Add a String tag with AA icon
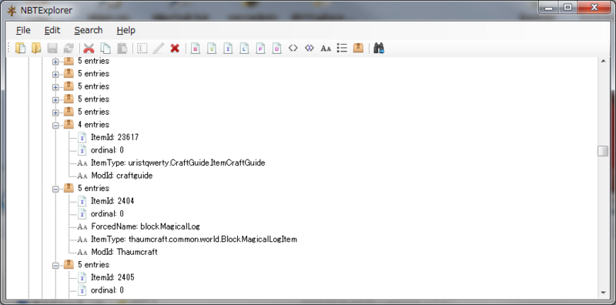 tap(326, 49)
